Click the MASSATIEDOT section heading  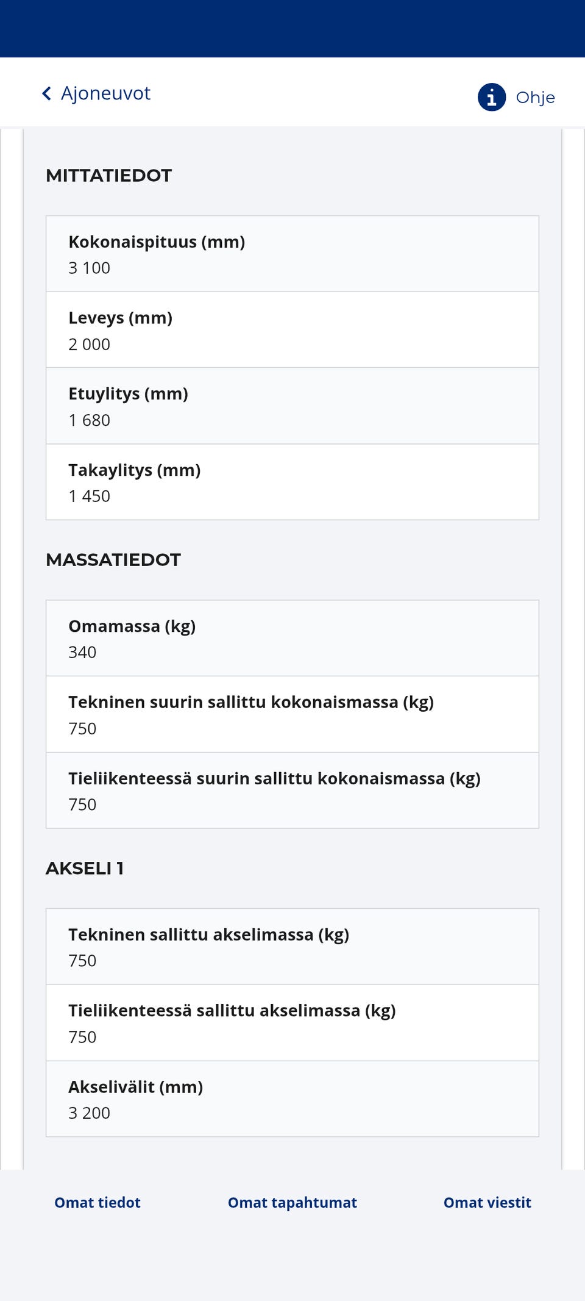(113, 560)
